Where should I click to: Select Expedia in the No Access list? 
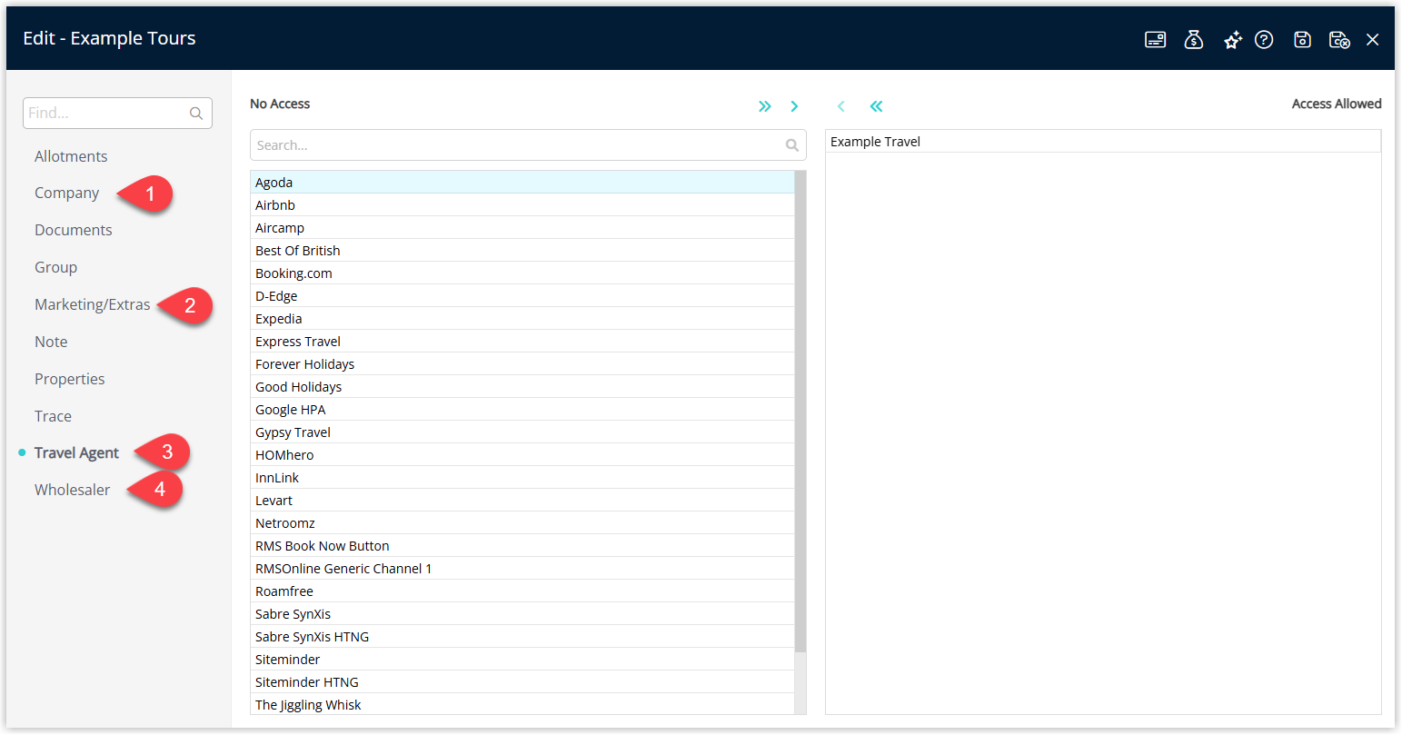coord(522,319)
